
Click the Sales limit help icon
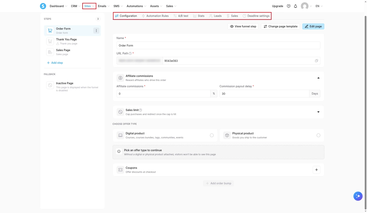tap(140, 110)
